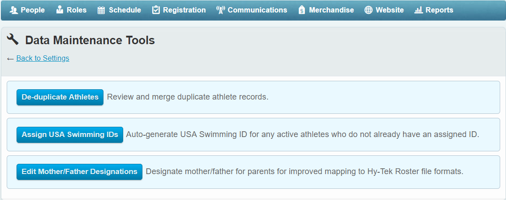Click the left arrow before Back to Settings
Image resolution: width=506 pixels, height=200 pixels.
coord(10,58)
